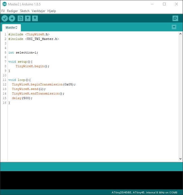Open the Hjælp menu
The width and height of the screenshot is (183, 195).
(52, 11)
